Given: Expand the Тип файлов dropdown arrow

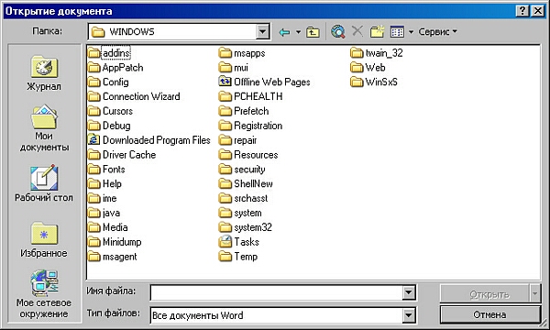Looking at the screenshot, I should tap(409, 315).
